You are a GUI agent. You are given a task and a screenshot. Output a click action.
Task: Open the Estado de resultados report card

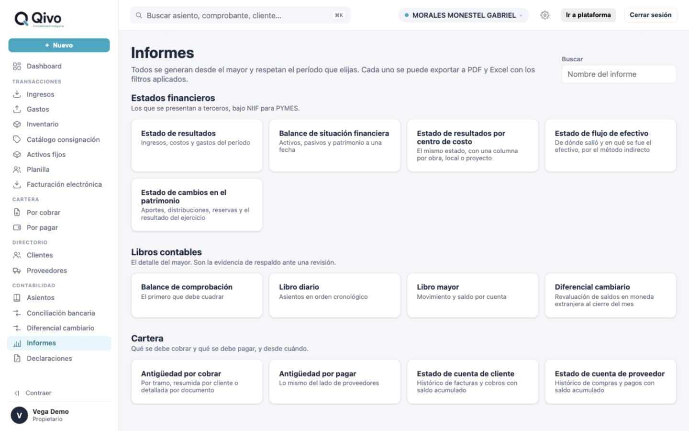tap(197, 146)
